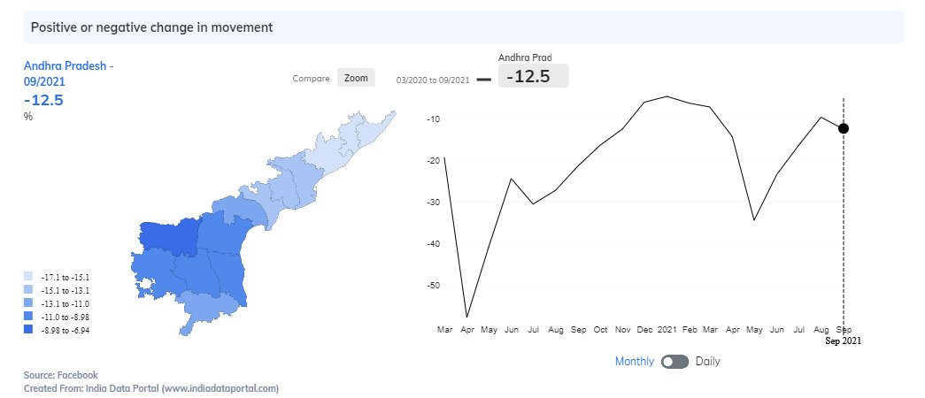Click the -17.1 to -15.1 legend swatch

pos(28,277)
